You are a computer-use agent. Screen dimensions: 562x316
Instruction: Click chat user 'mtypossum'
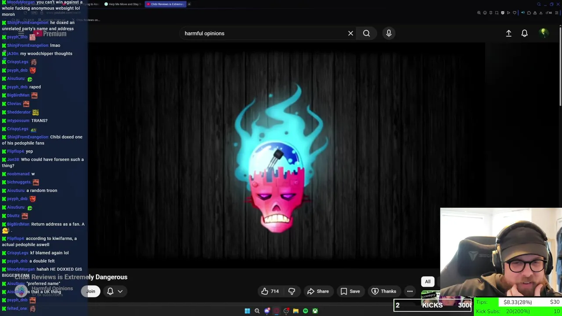pyautogui.click(x=18, y=120)
